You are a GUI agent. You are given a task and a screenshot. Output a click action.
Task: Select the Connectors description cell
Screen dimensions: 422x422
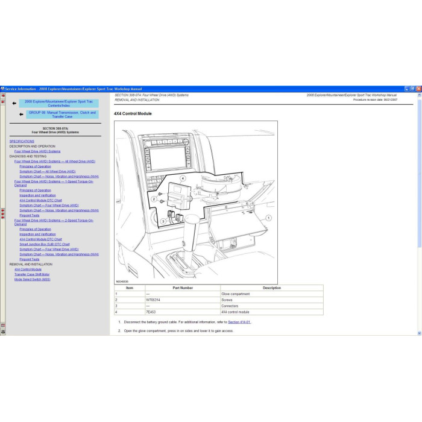click(272, 306)
